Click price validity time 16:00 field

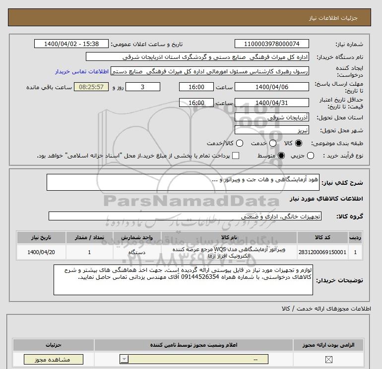click(196, 103)
